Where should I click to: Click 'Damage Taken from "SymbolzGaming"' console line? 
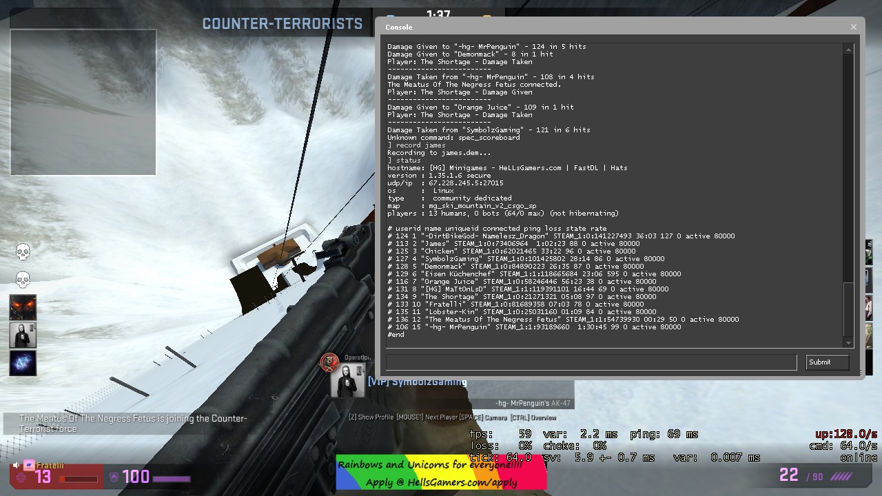(489, 130)
